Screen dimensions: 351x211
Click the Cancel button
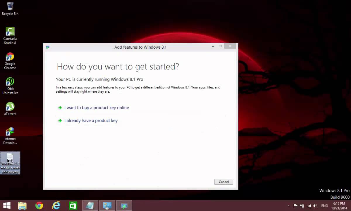[224, 182]
